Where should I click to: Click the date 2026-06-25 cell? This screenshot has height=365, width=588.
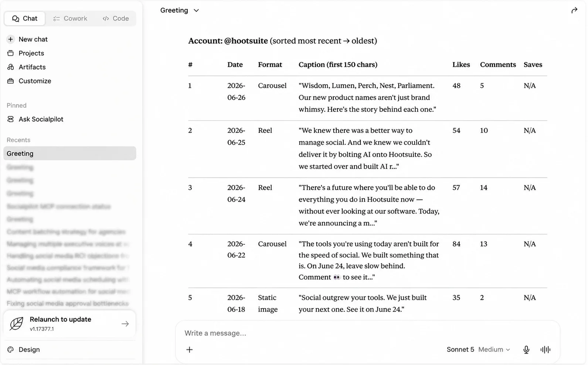tap(236, 136)
